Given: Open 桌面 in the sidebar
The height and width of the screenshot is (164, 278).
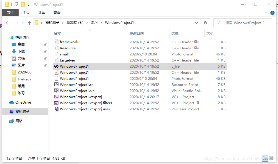Looking at the screenshot, I should (21, 44).
